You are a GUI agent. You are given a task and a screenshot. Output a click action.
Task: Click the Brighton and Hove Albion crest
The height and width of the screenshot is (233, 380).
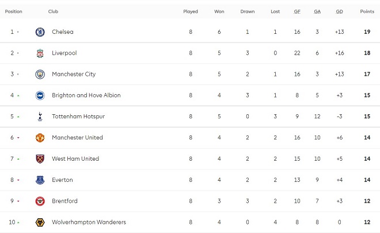pos(40,95)
